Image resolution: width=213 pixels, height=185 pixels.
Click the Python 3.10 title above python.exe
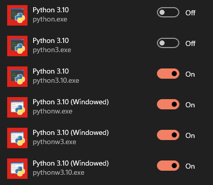[x=50, y=10]
